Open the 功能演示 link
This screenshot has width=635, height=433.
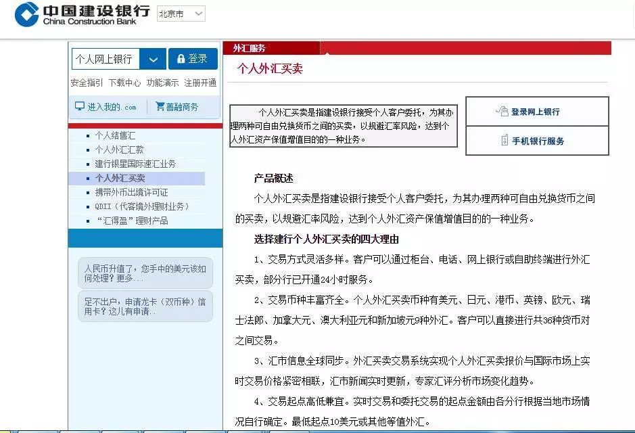(162, 83)
